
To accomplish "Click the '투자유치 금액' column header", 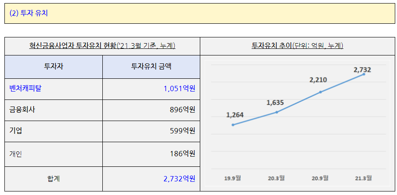I will click(151, 67).
